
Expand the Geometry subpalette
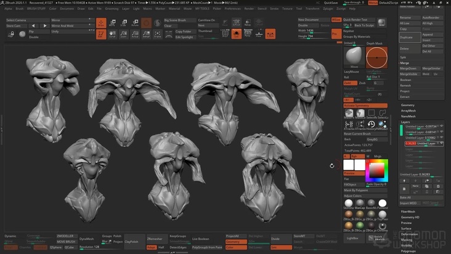pos(408,105)
